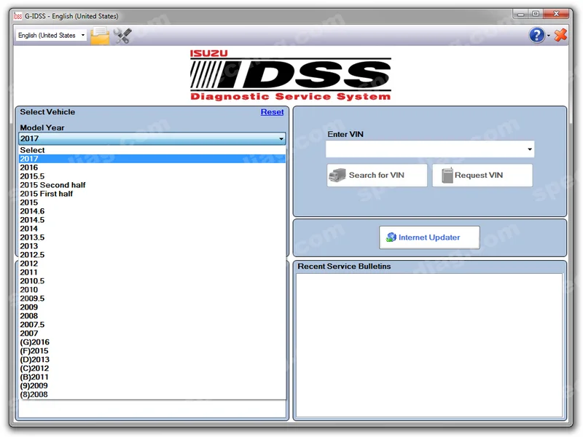Launch the Internet Updater button
Screen dimensions: 583x437
(429, 237)
